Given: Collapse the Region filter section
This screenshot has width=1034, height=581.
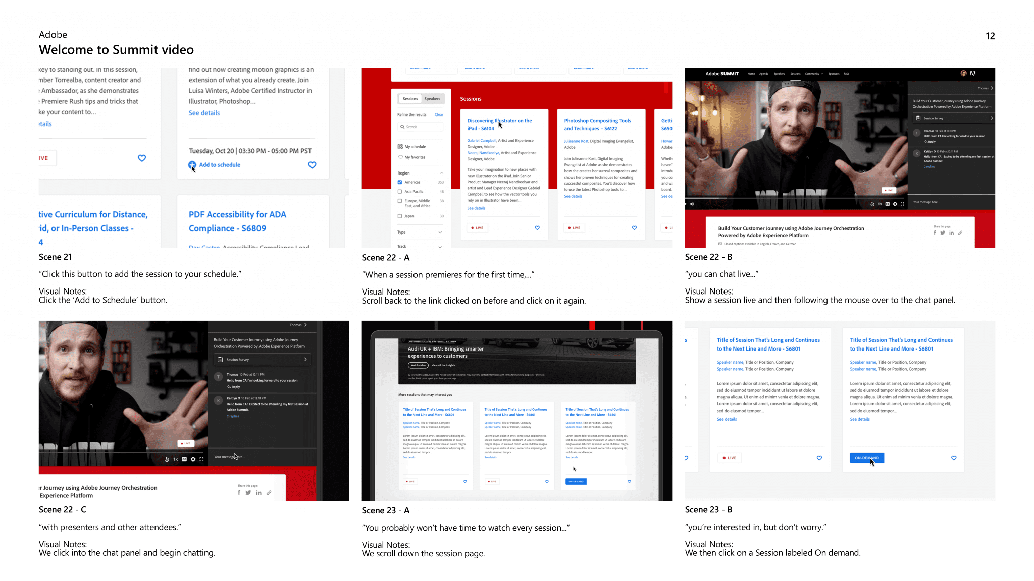Looking at the screenshot, I should (x=441, y=173).
